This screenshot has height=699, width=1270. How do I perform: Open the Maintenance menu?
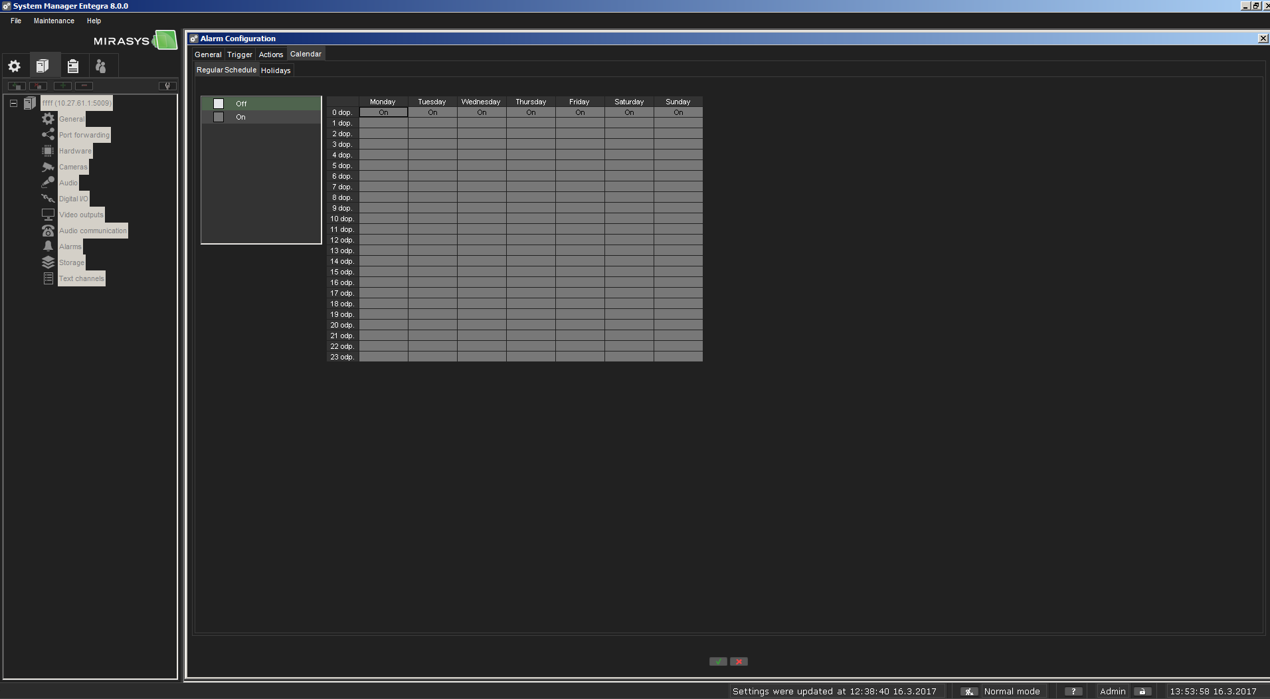(54, 21)
